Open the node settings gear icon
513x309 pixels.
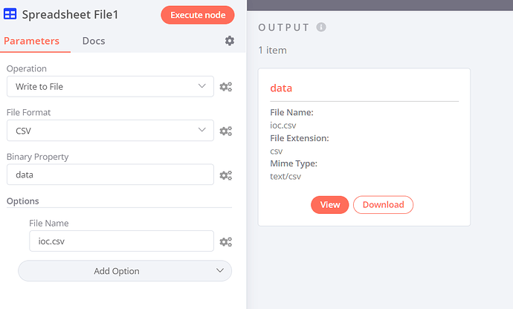tap(230, 41)
